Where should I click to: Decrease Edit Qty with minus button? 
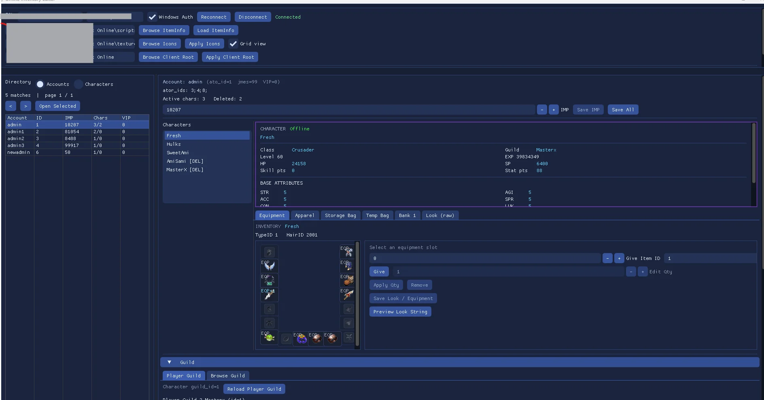coord(631,272)
